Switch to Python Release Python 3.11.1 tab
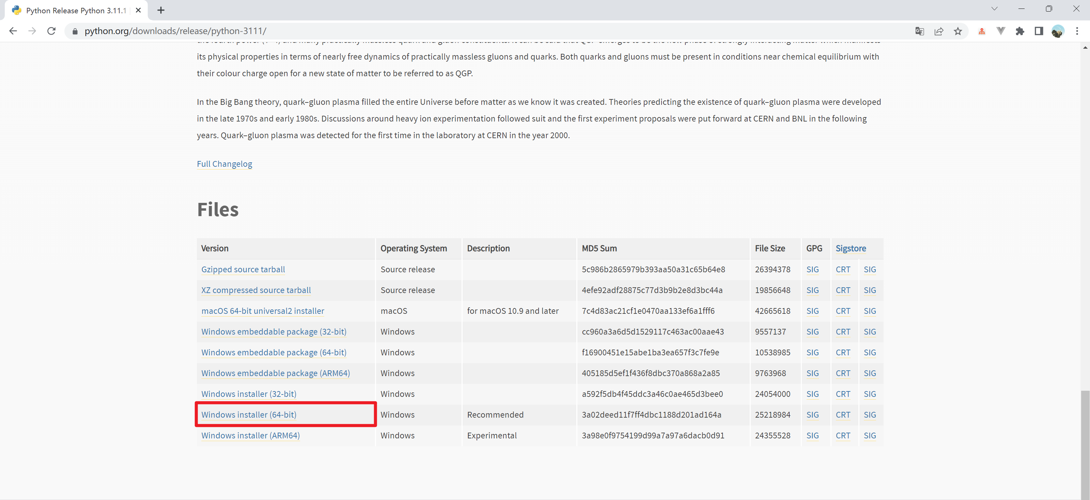 (76, 11)
